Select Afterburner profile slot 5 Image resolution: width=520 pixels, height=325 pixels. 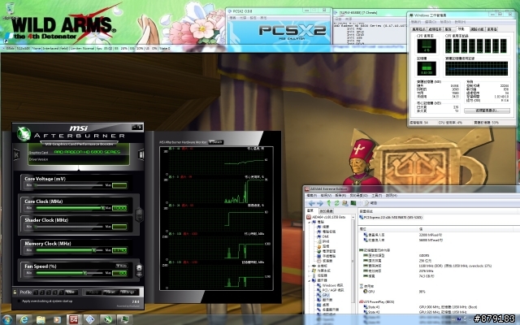(x=62, y=292)
